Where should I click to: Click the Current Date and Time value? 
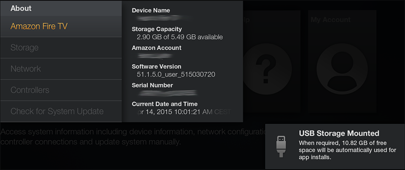[183, 112]
